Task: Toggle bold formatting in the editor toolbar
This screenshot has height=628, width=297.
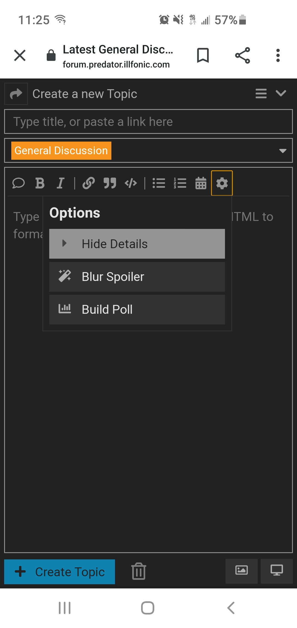Action: (x=40, y=183)
